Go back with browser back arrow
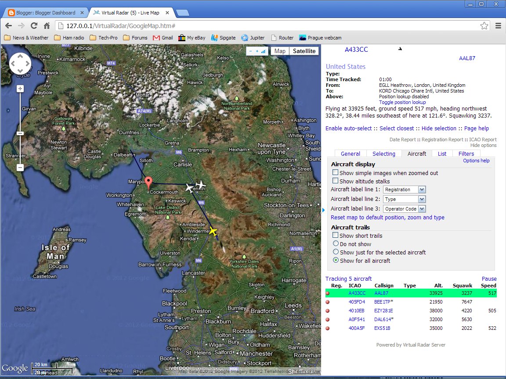The image size is (506, 379). click(x=9, y=26)
